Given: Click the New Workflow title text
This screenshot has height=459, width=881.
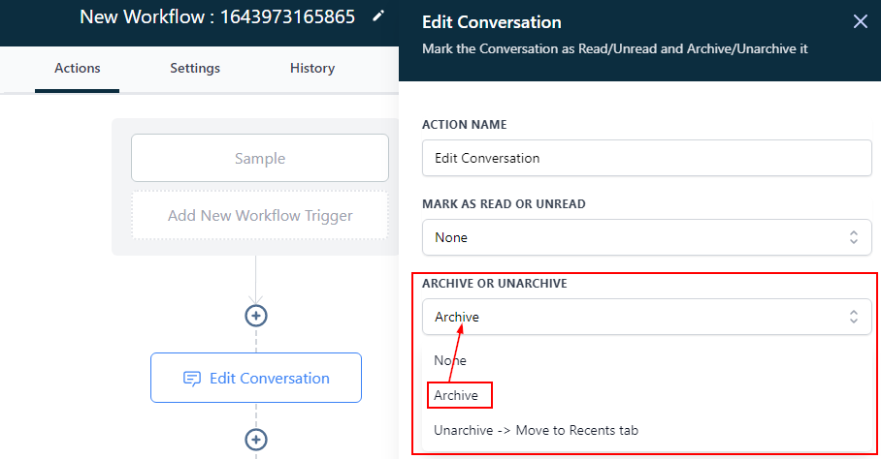Looking at the screenshot, I should (x=217, y=16).
